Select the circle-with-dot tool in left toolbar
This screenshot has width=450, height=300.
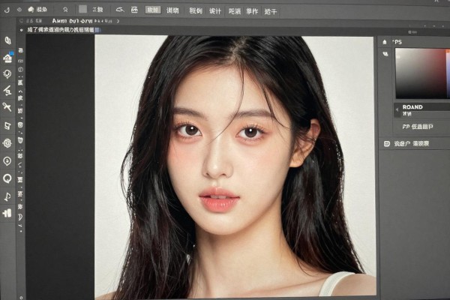[7, 161]
